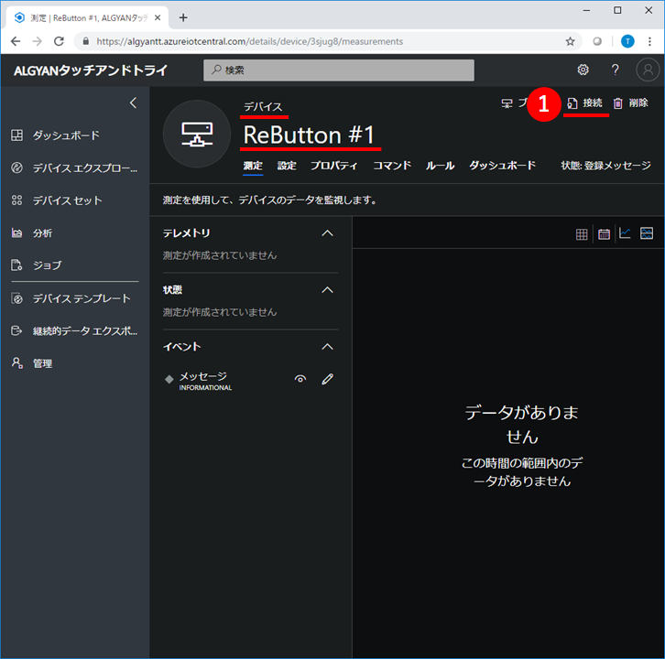665x659 pixels.
Task: Open 継続的データ エクスポート in the sidebar
Action: point(74,331)
